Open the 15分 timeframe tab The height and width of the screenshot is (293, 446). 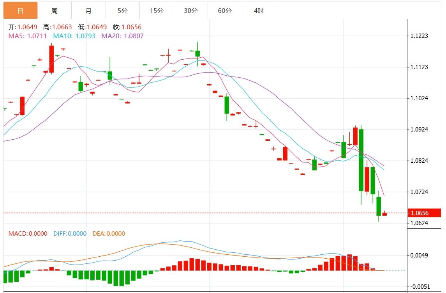point(157,11)
